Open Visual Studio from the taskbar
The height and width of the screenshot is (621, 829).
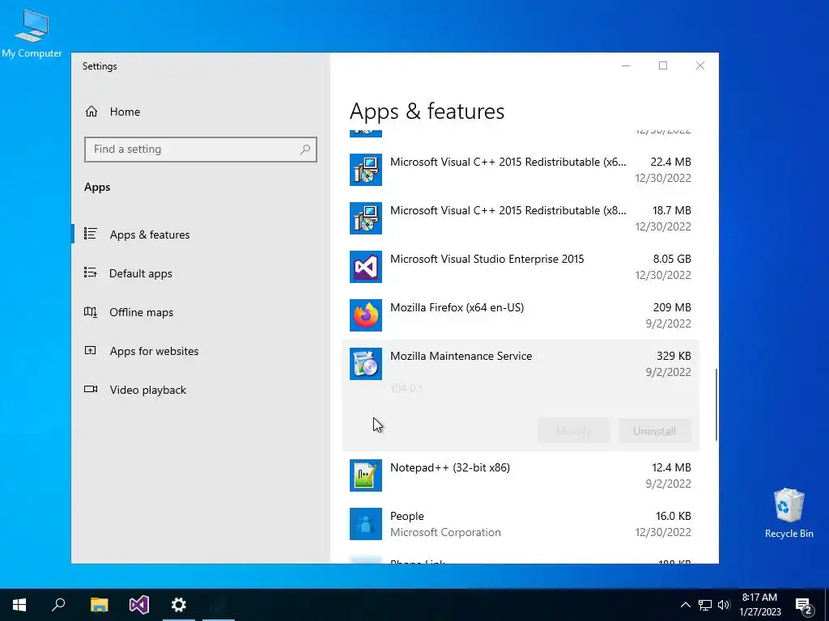pyautogui.click(x=139, y=605)
